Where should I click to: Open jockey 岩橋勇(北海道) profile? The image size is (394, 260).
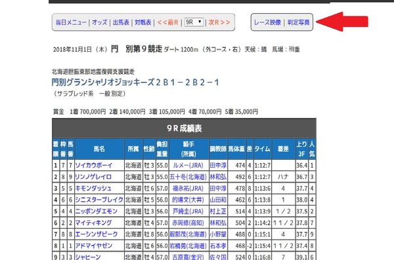click(x=188, y=246)
